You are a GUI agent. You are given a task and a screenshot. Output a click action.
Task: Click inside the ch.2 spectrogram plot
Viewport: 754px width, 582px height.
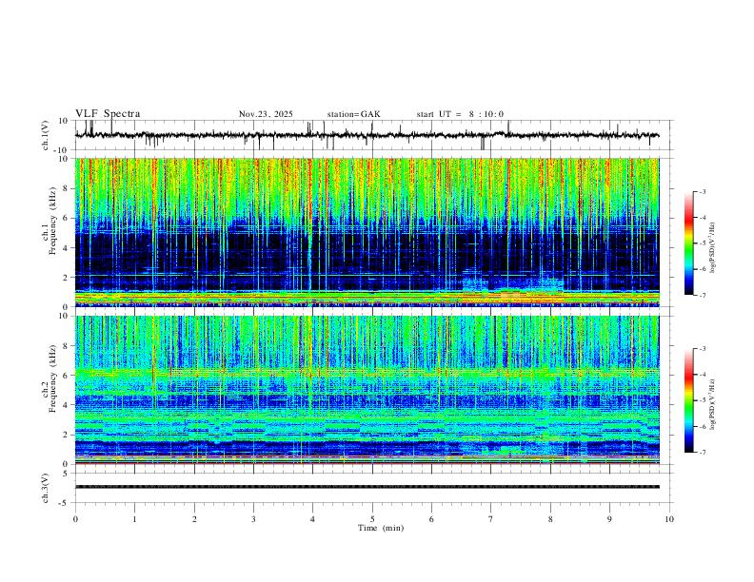pos(367,390)
